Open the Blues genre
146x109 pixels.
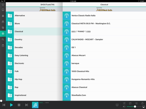(34, 23)
